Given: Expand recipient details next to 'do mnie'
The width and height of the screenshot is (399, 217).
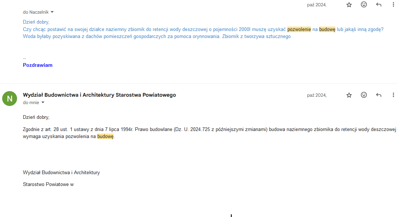Looking at the screenshot, I should [x=43, y=103].
